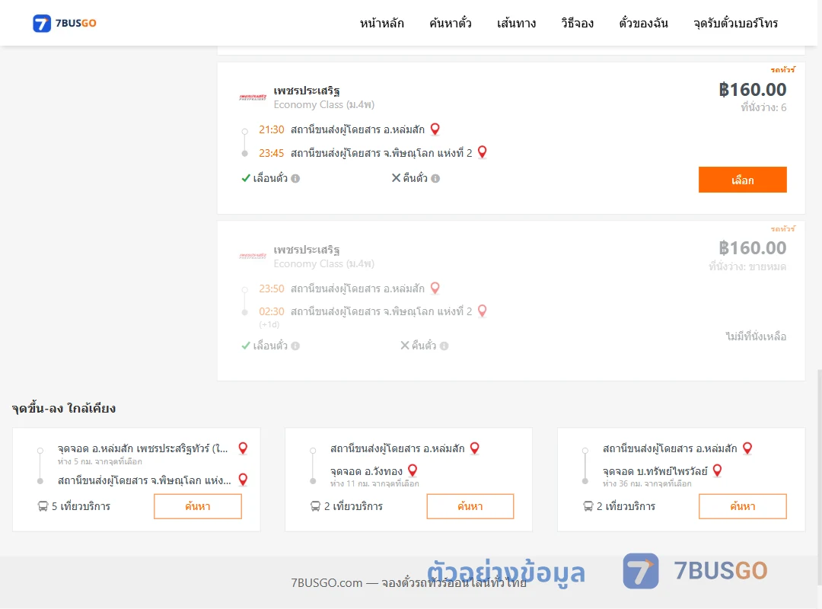
Task: Click ค้นหา for the บ.ทรัพย์ไพรวัลย์ route card
Action: coord(742,506)
